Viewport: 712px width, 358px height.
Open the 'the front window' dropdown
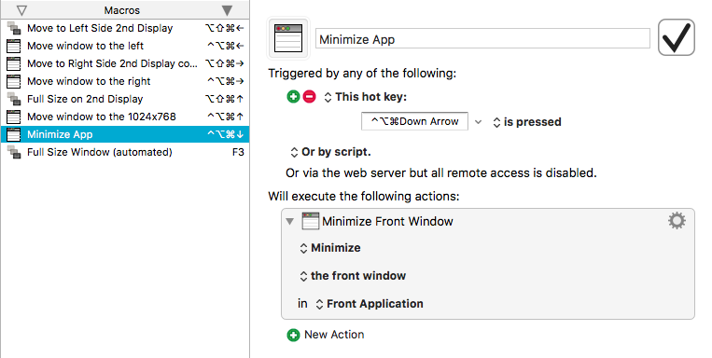(353, 276)
